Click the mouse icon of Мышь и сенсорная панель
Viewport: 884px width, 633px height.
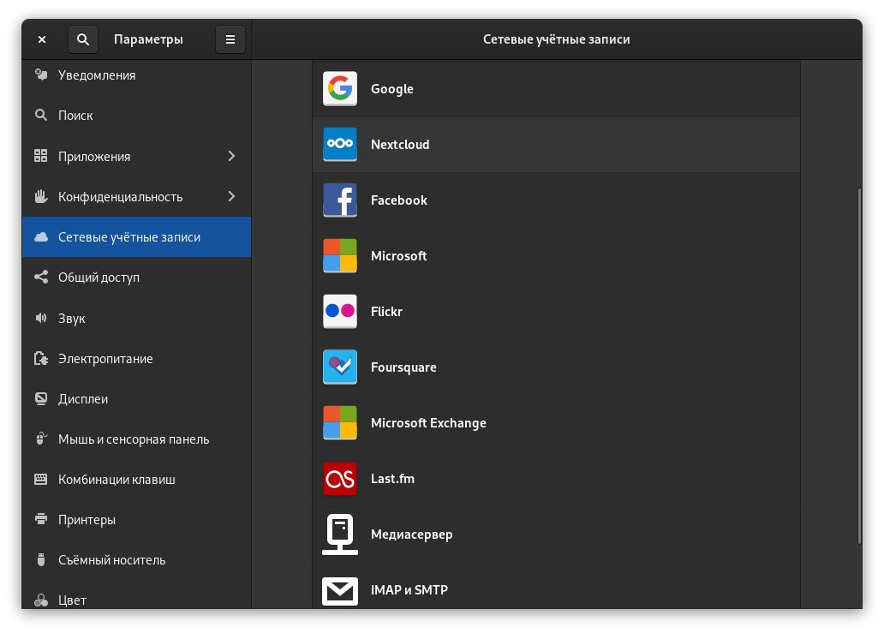point(40,439)
